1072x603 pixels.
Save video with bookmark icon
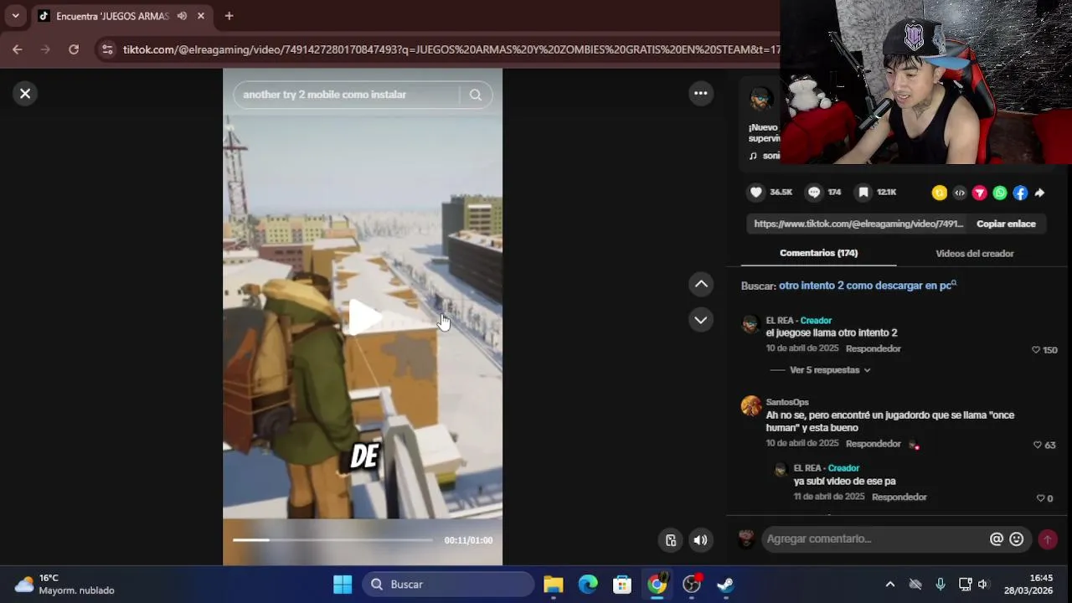[x=863, y=193]
